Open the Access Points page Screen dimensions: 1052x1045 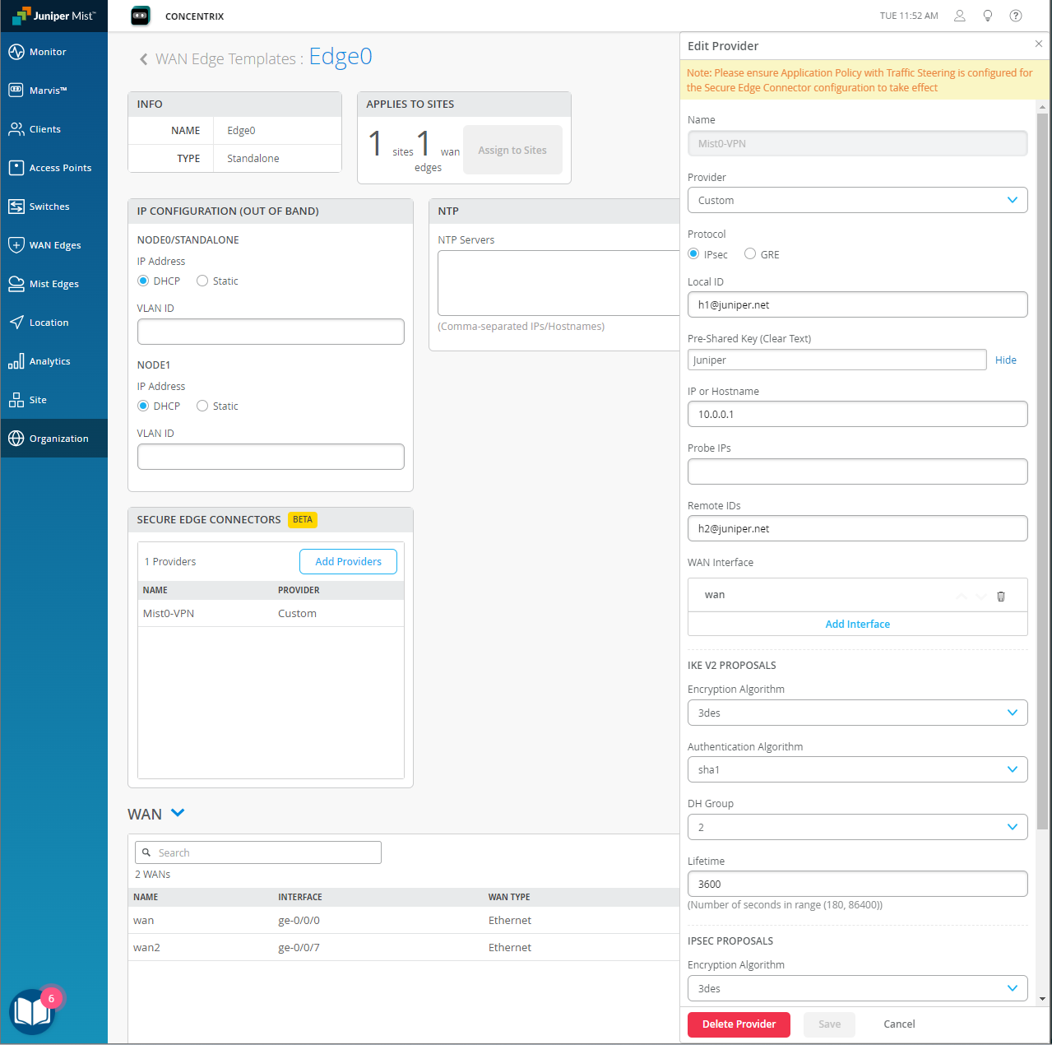pos(60,167)
